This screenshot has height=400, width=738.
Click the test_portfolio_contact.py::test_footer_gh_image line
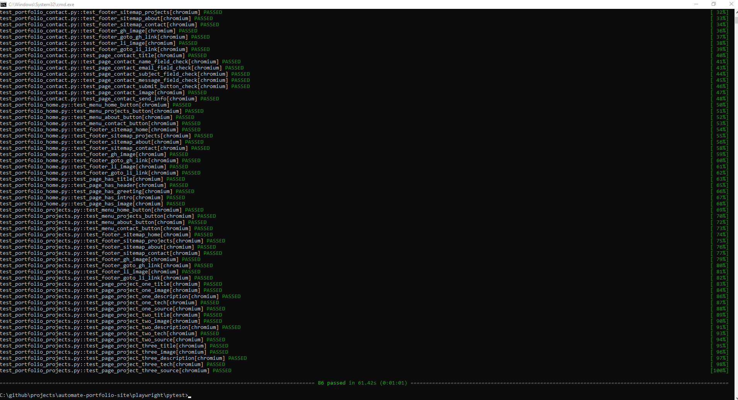98,31
